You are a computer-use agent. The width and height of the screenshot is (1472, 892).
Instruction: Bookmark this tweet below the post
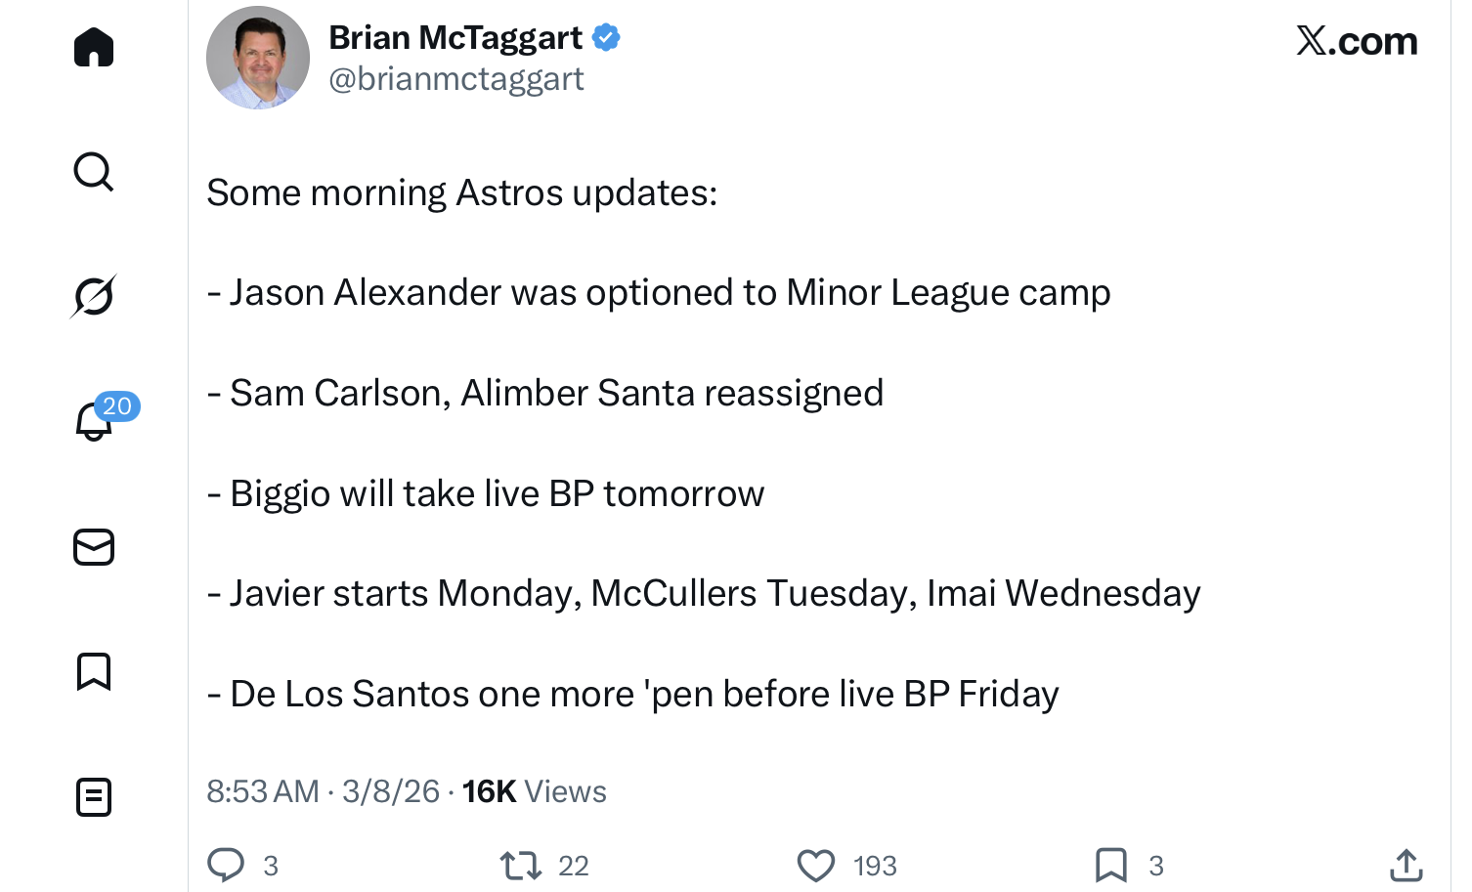(x=1111, y=866)
